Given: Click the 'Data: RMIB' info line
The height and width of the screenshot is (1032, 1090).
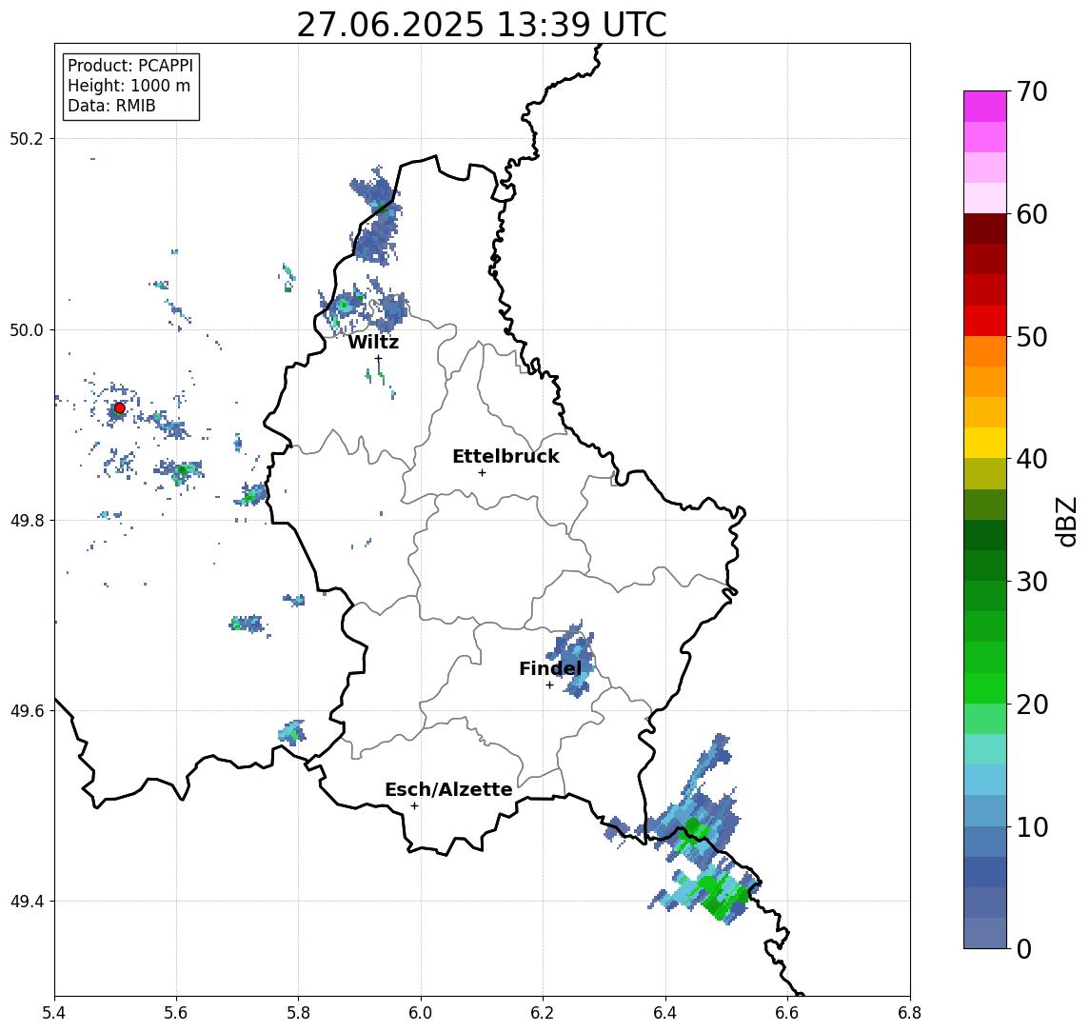Looking at the screenshot, I should click(x=111, y=106).
